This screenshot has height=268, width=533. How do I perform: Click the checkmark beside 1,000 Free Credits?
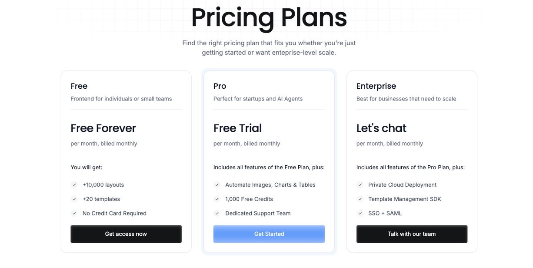(x=217, y=199)
